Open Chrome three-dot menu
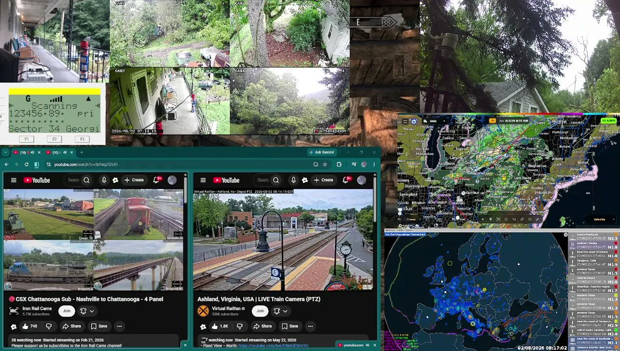 (374, 164)
